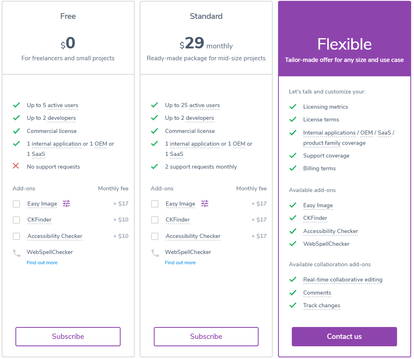Click Subscribe under the Standard plan

[x=206, y=336]
